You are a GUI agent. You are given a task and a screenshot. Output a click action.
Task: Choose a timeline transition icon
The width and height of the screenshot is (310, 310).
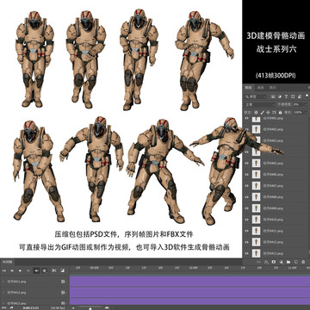pyautogui.click(x=62, y=270)
